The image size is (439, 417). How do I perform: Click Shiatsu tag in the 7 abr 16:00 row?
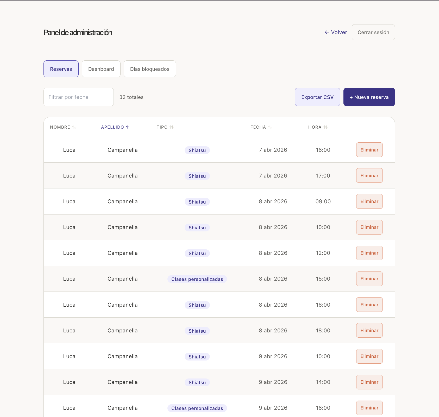pos(197,150)
